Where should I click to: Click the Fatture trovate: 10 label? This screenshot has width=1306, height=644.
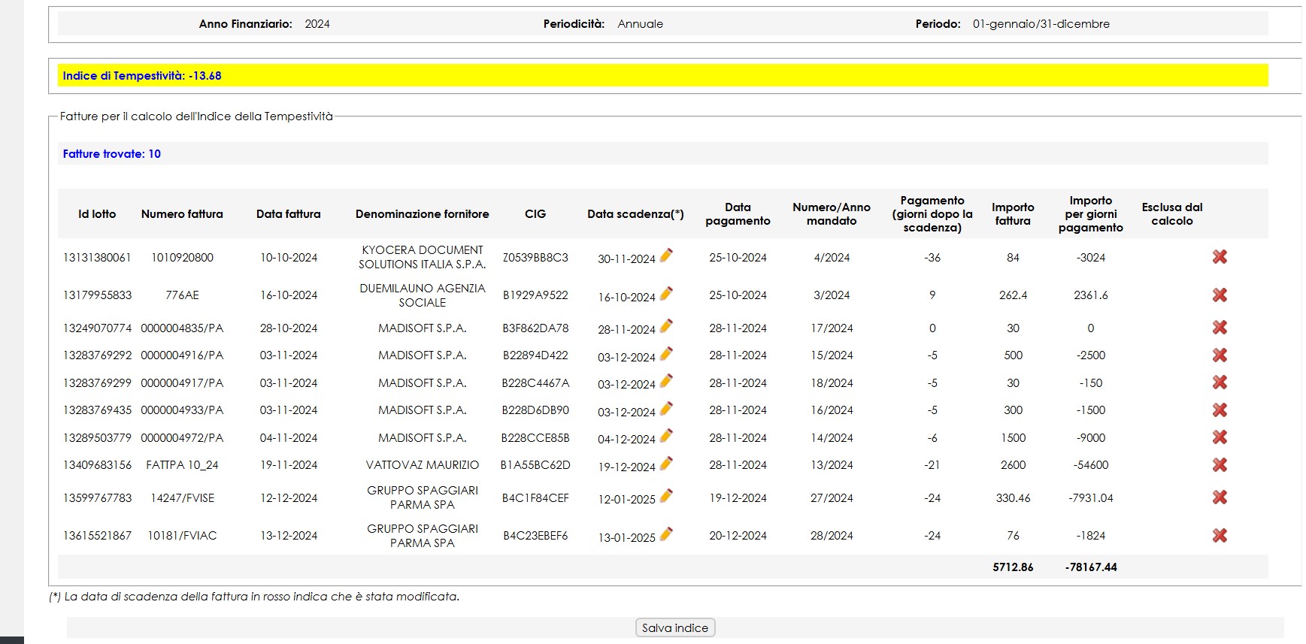(111, 154)
